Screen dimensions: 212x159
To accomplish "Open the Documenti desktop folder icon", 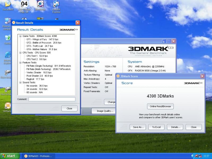I will [x=8, y=6].
